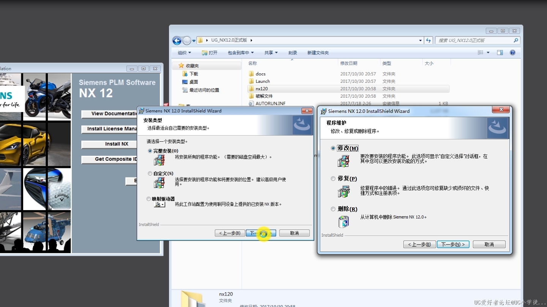Click the 收藏夹 star icon
This screenshot has width=547, height=307.
click(181, 66)
